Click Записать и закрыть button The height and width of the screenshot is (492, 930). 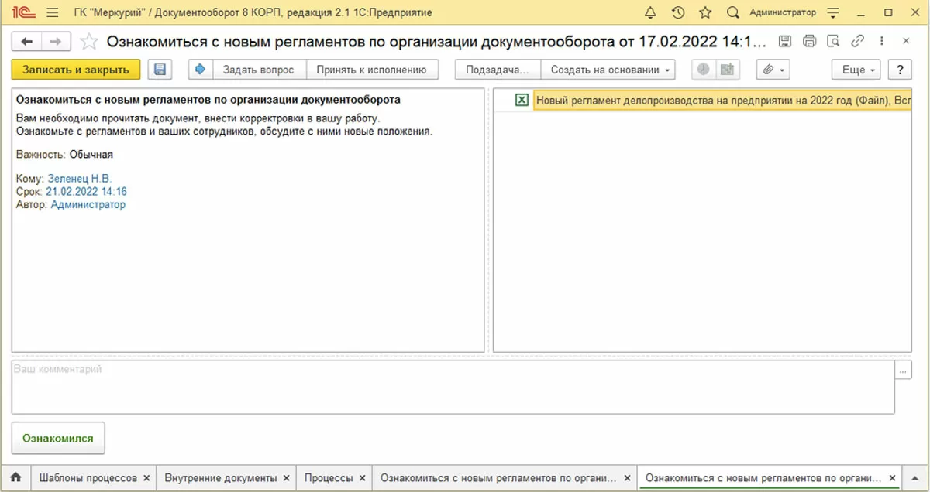point(76,70)
